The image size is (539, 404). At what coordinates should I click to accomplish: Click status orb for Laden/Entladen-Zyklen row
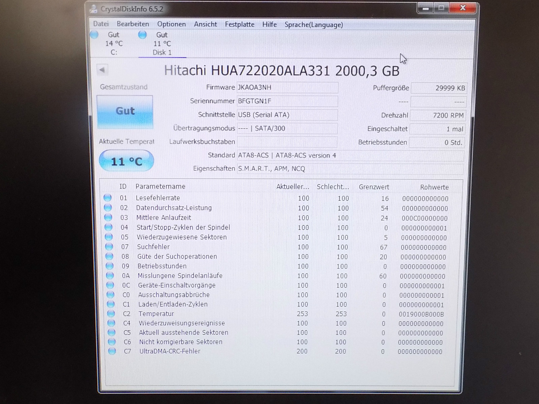tap(111, 304)
